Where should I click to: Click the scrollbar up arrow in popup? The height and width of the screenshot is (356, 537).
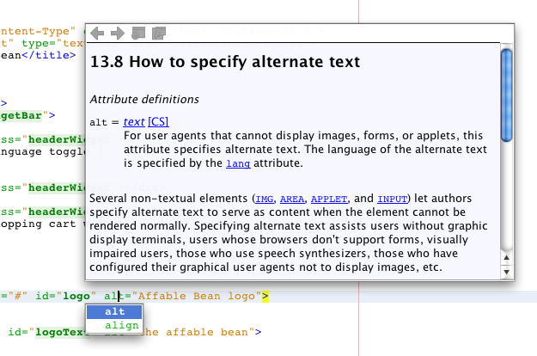tap(506, 259)
